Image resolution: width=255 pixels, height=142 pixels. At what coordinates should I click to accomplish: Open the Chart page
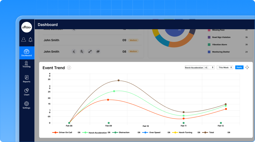coord(26,92)
